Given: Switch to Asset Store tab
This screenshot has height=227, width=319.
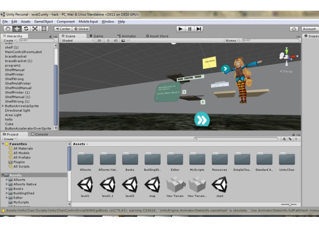Looking at the screenshot, I should click(x=157, y=36).
